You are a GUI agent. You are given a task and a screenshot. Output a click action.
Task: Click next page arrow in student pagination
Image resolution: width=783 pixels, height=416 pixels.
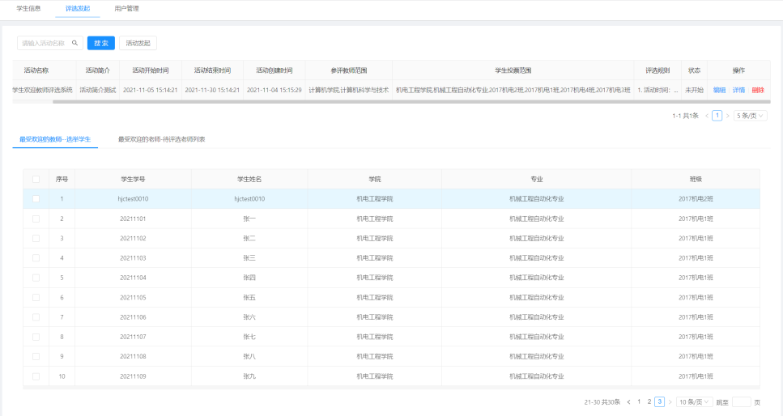click(670, 402)
